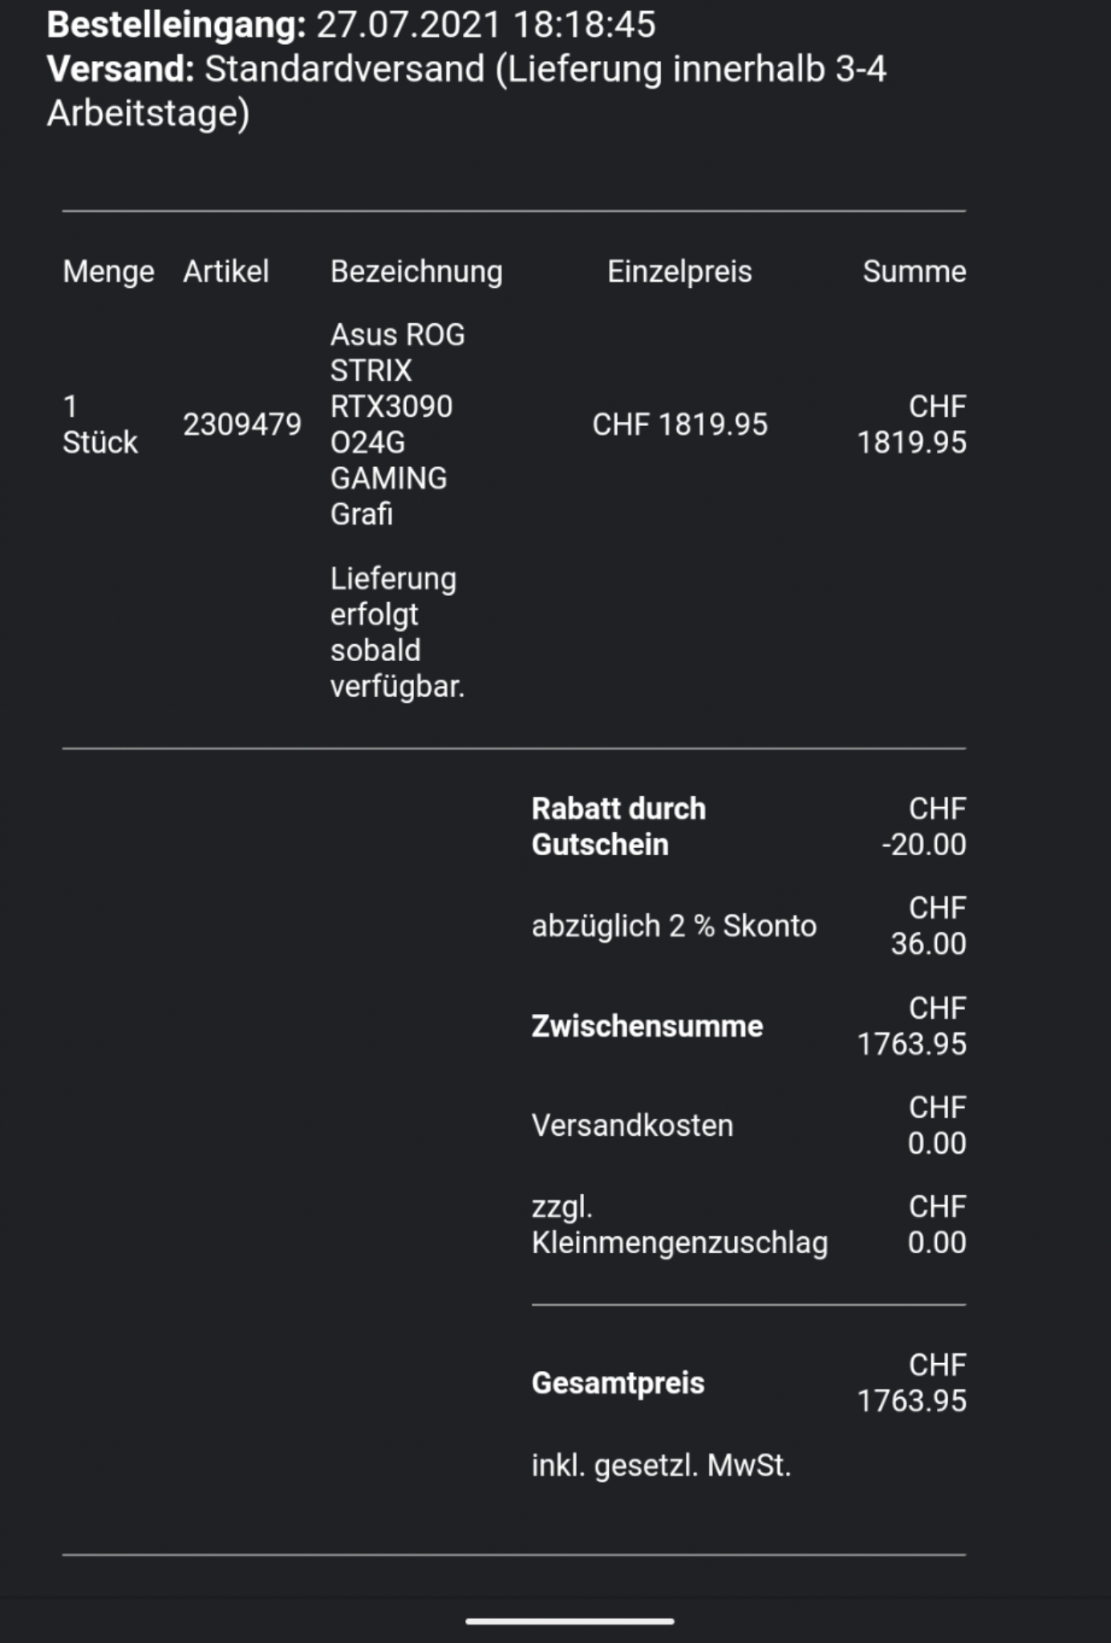Tap the home gesture bar at bottom
Screen dimensions: 1111x1643
pos(570,1621)
